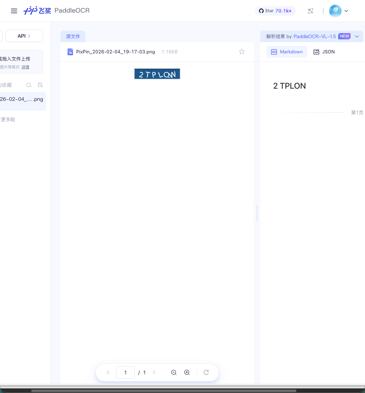Switch to JSON result tab
The image size is (365, 393).
[x=324, y=52]
